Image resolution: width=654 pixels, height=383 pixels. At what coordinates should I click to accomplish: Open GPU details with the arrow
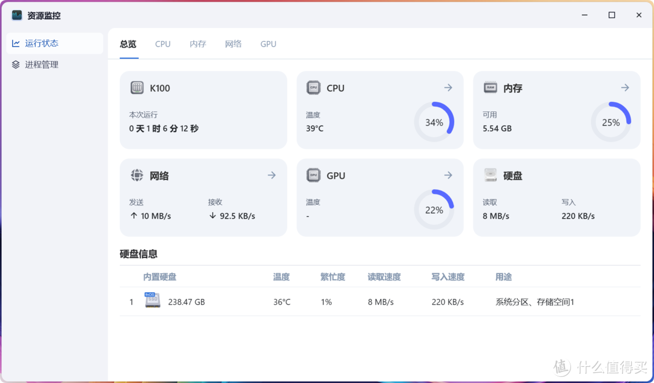click(448, 175)
